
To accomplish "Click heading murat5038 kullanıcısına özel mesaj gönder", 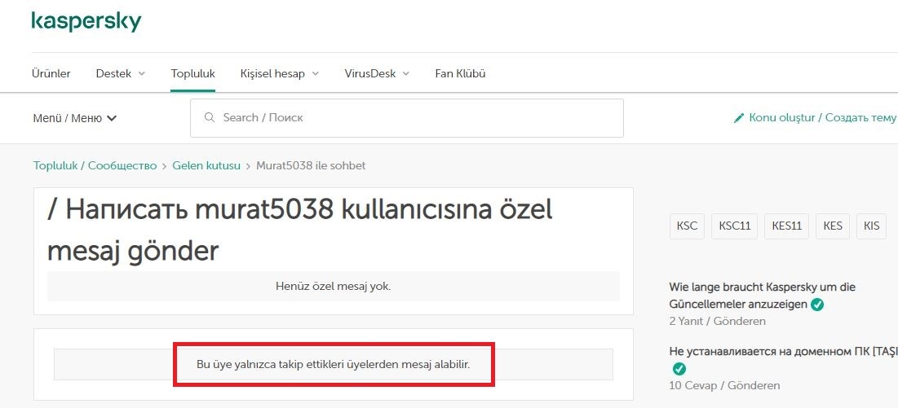I will (299, 230).
